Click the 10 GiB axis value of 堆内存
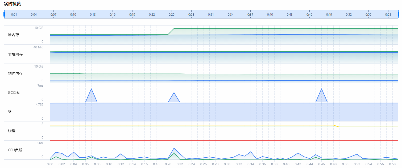 [39, 28]
